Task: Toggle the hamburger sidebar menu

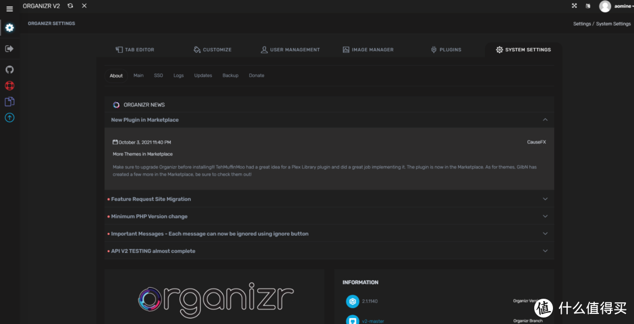Action: 9,9
